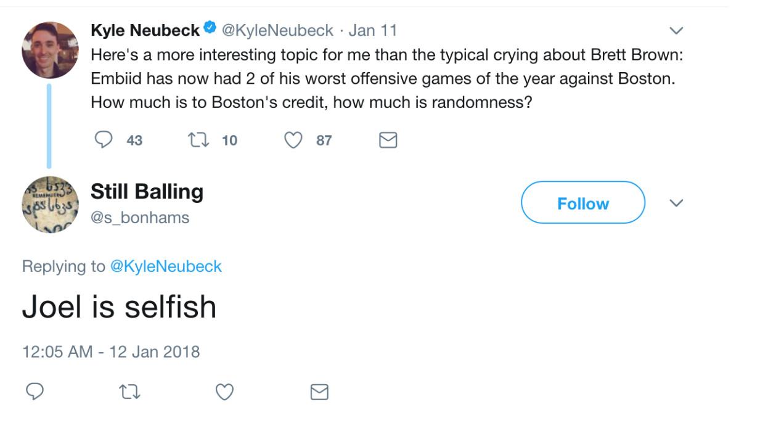The image size is (768, 439).
Task: View Still Balling's profile avatar
Action: [x=50, y=204]
